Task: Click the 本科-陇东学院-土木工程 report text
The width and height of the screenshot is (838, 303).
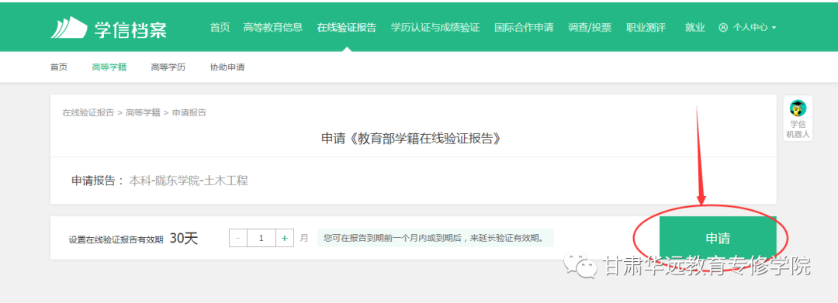Action: coord(189,181)
